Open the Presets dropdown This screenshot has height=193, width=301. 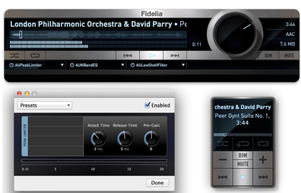[44, 106]
